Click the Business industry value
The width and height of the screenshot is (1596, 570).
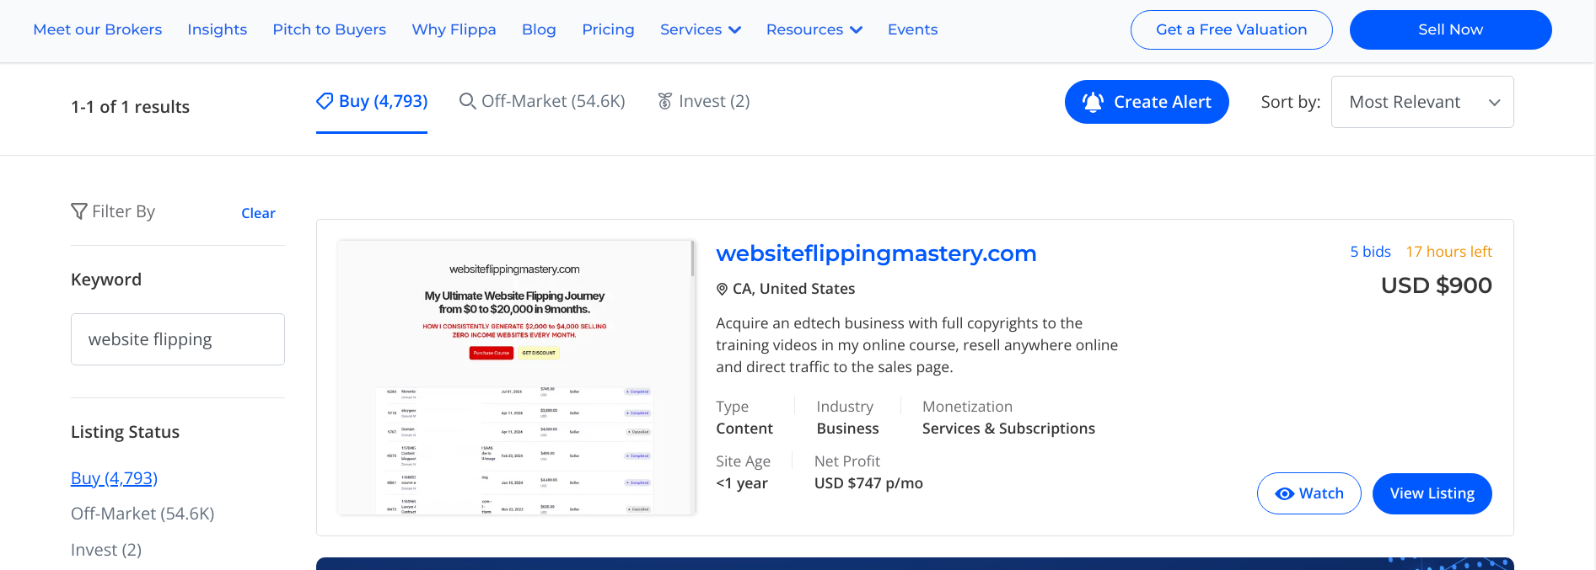click(847, 429)
